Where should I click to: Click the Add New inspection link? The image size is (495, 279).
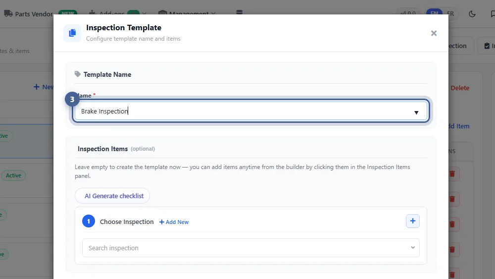(174, 222)
